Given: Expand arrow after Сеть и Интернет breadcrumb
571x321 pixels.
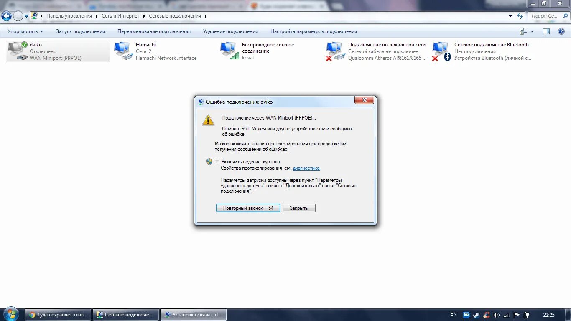Looking at the screenshot, I should click(x=144, y=16).
